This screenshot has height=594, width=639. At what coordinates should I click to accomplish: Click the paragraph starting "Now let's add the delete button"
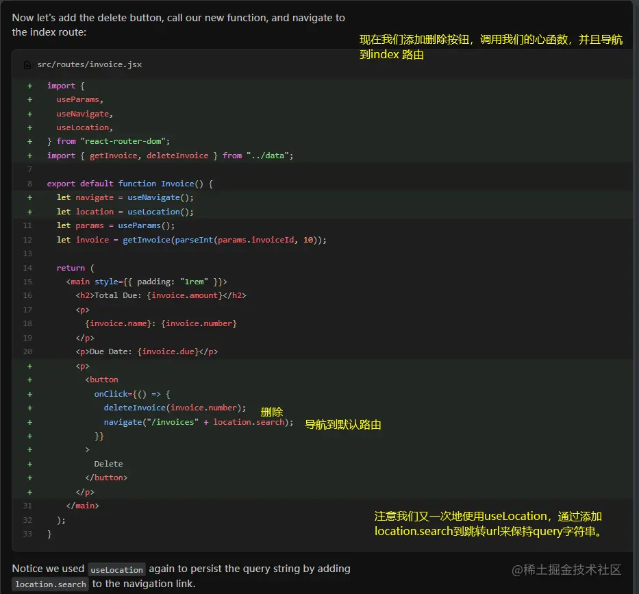[x=179, y=25]
